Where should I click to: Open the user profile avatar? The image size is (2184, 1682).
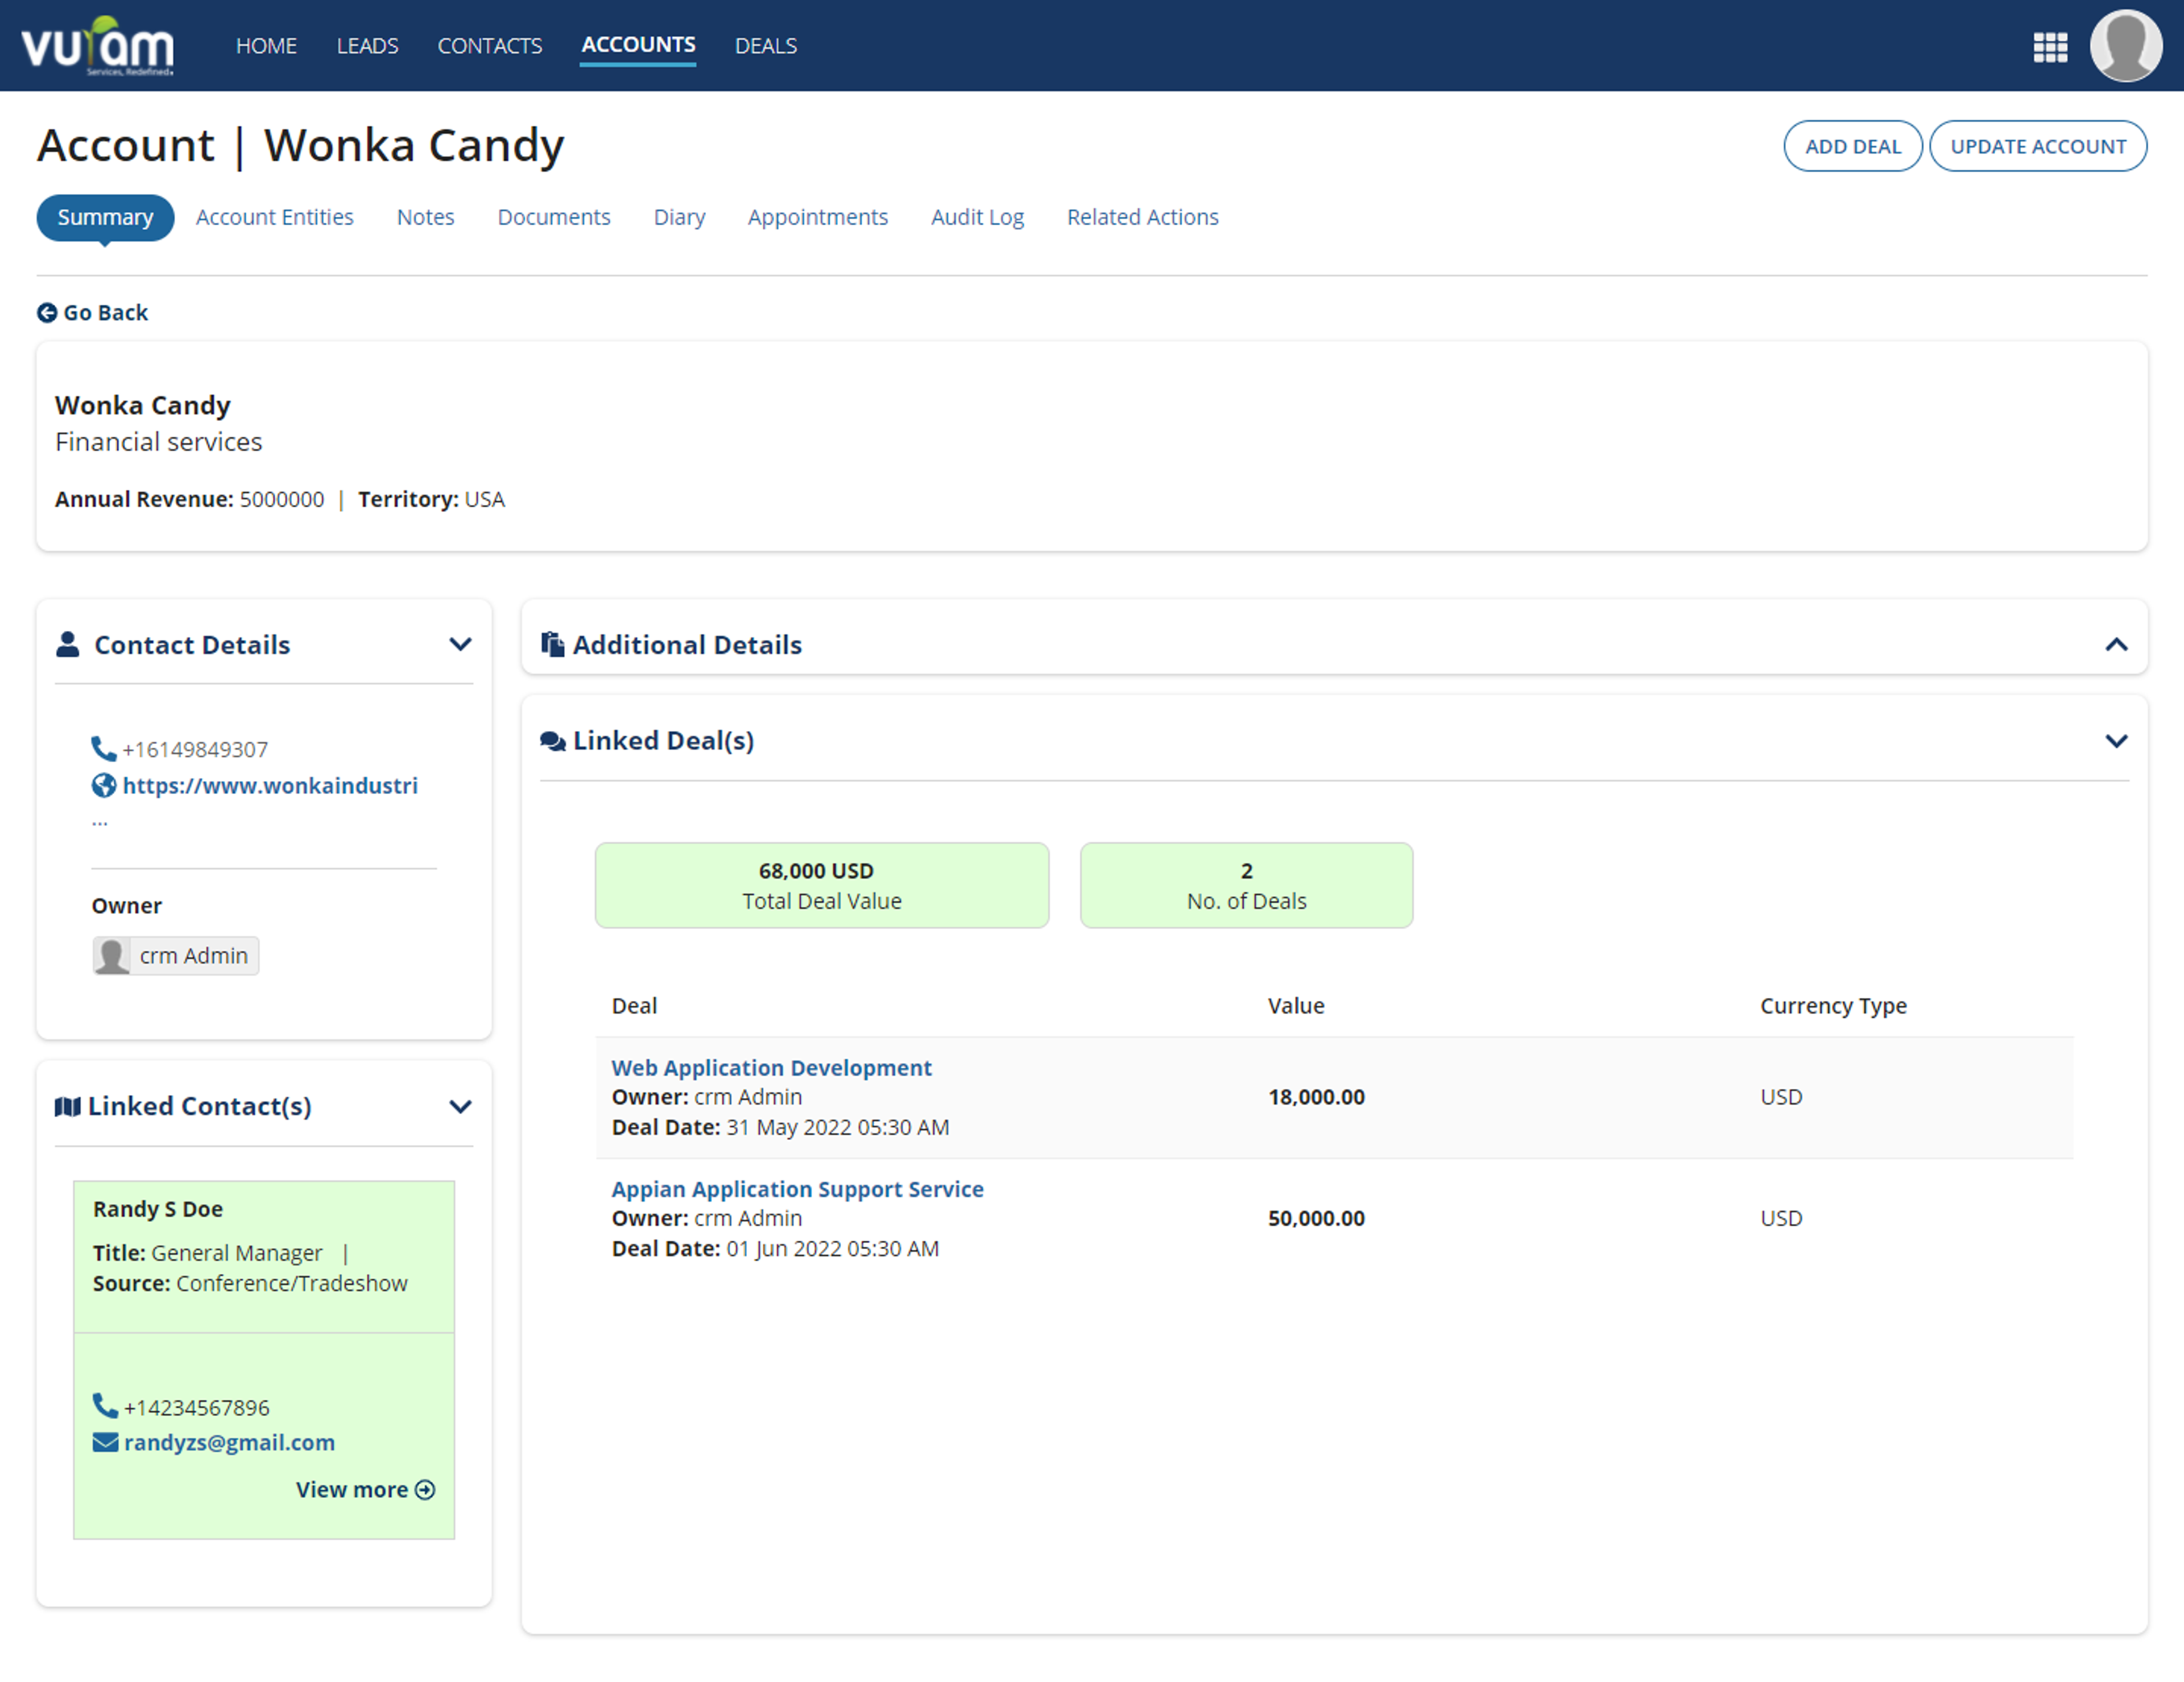pos(2127,46)
